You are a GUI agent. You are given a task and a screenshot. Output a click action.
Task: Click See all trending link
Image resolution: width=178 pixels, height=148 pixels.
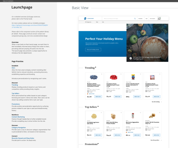(157, 102)
